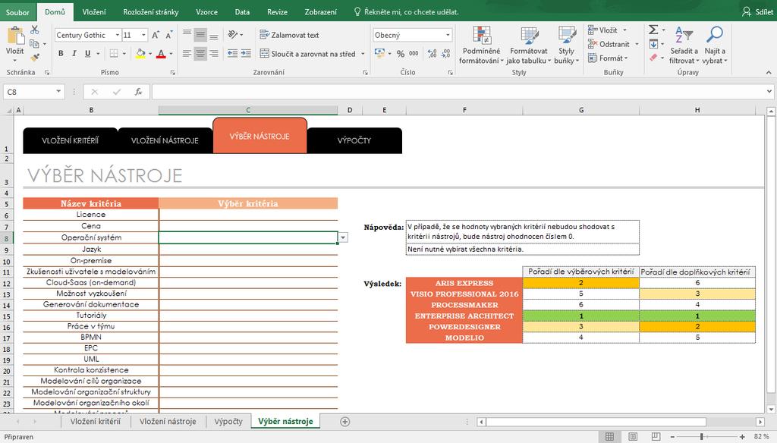The image size is (777, 443).
Task: Open the Insert Function fx button
Action: (x=138, y=92)
